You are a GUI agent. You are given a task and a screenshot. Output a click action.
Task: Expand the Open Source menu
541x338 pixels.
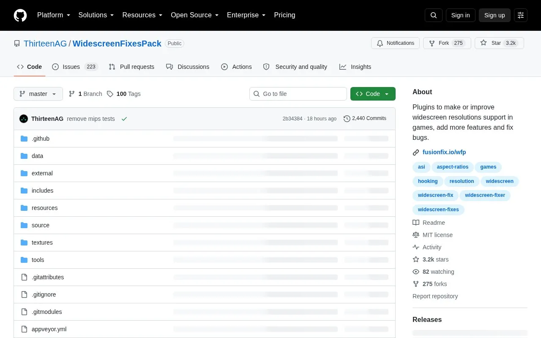tap(195, 15)
